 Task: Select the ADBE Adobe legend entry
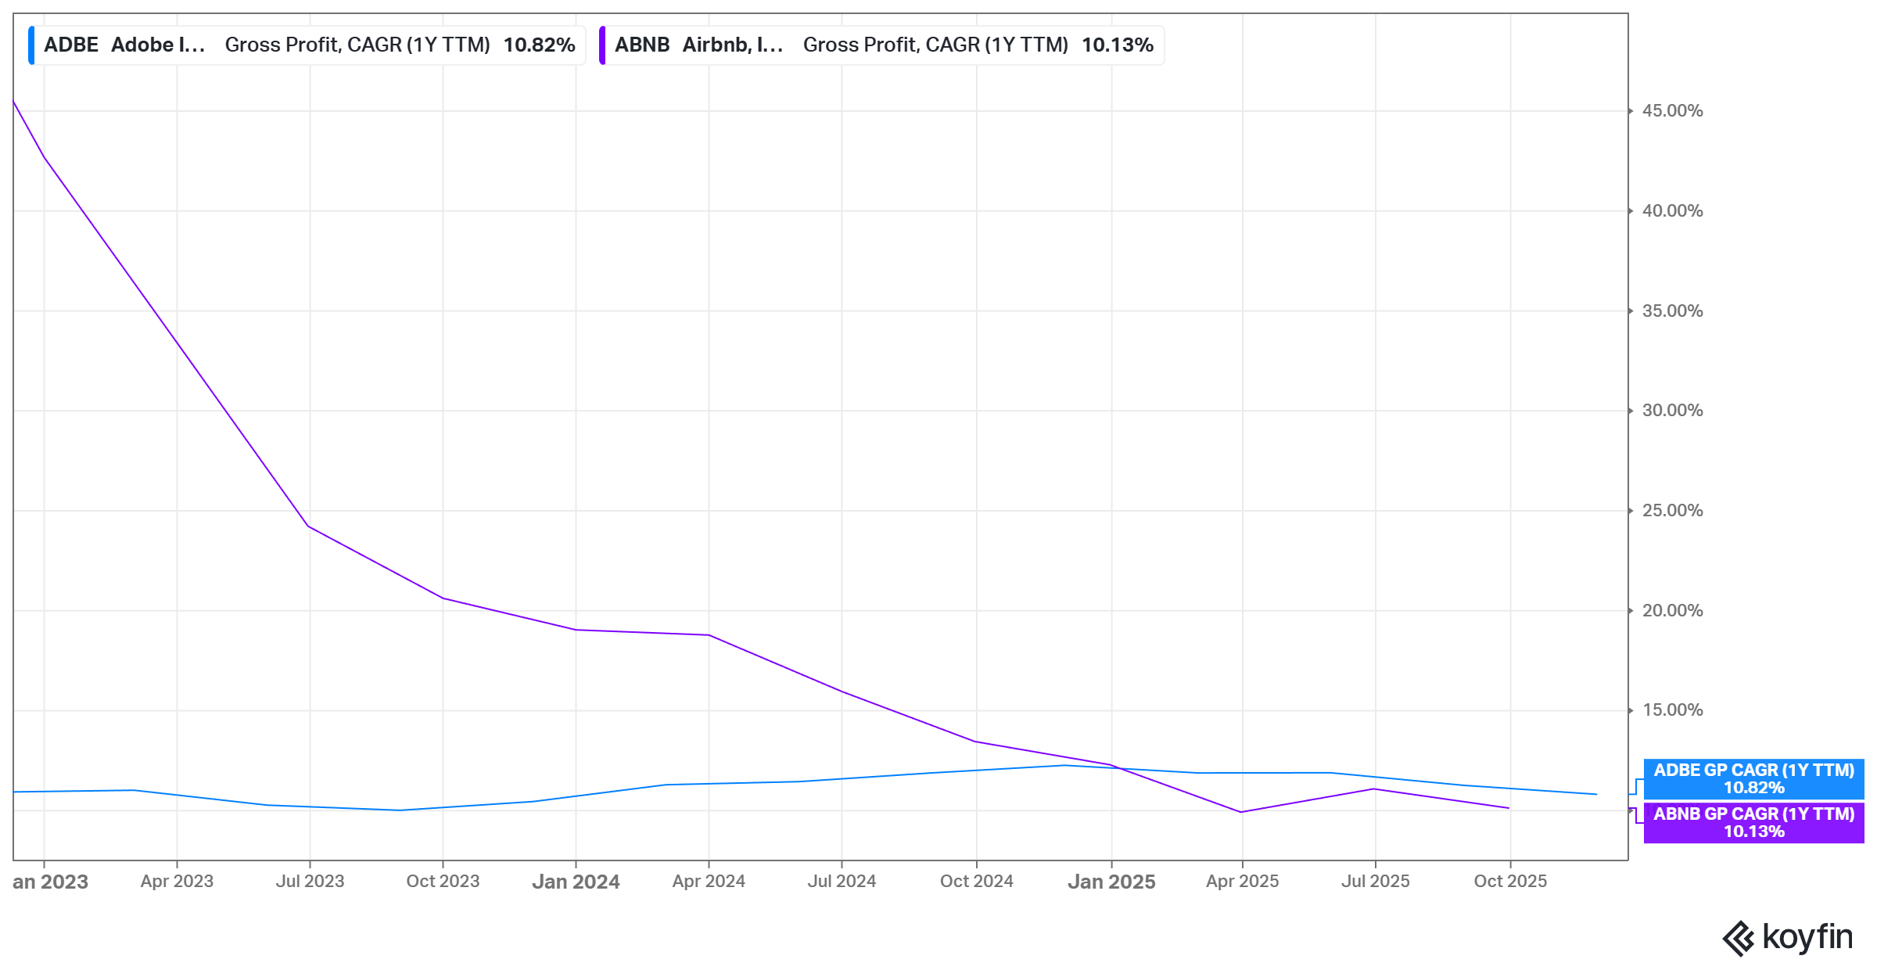(x=125, y=45)
